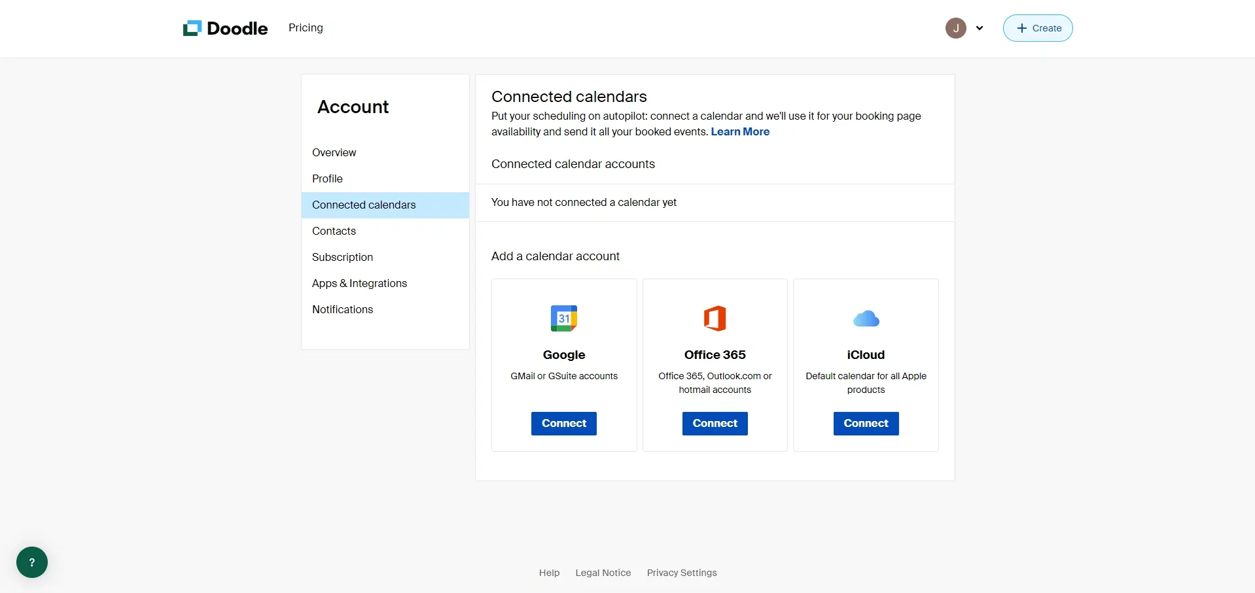Open the Legal Notice footer link
The height and width of the screenshot is (593, 1255).
[603, 573]
